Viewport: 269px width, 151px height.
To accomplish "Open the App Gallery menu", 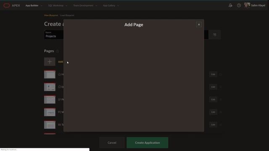I will coord(109,5).
